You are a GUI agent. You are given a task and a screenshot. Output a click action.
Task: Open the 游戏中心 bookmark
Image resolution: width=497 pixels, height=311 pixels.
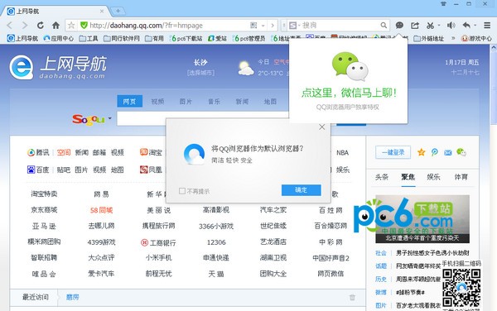point(476,38)
